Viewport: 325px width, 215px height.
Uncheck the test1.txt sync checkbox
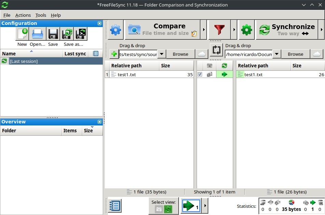[200, 75]
